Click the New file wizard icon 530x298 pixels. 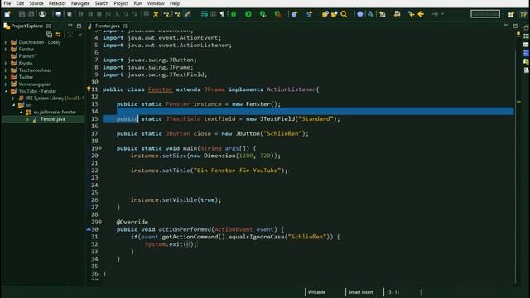coord(7,14)
